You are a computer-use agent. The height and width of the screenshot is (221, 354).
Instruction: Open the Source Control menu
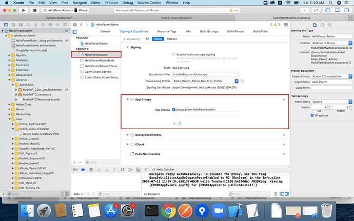click(x=149, y=3)
